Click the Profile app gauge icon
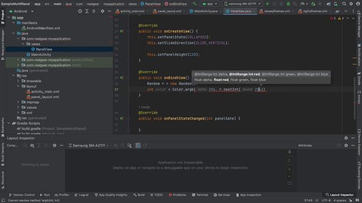Image resolution: width=362 pixels, height=203 pixels. [302, 4]
